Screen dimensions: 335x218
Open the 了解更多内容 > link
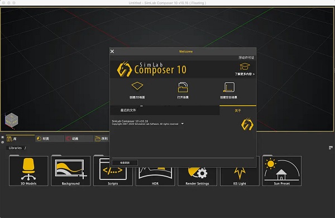[245, 74]
